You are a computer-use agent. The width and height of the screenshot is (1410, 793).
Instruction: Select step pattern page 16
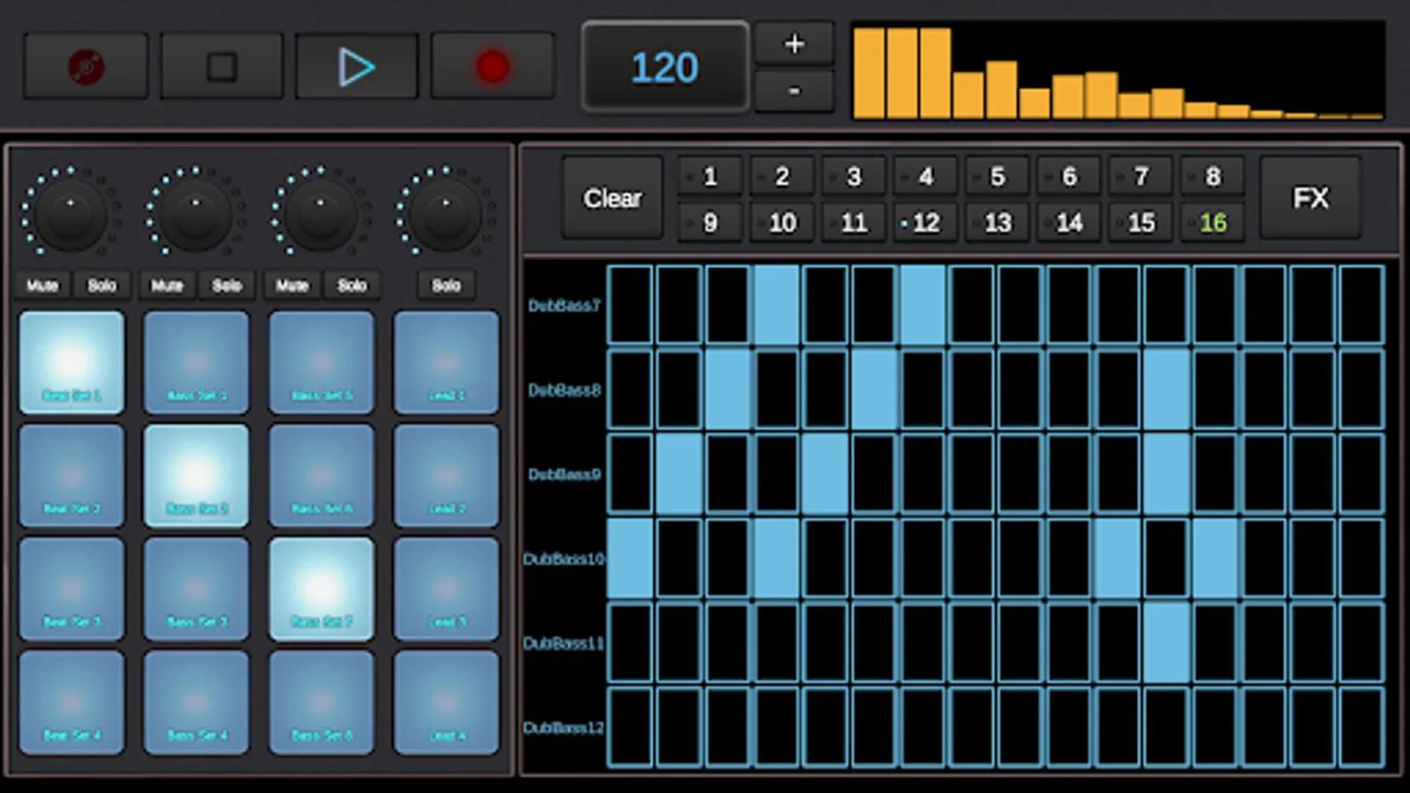coord(1213,222)
